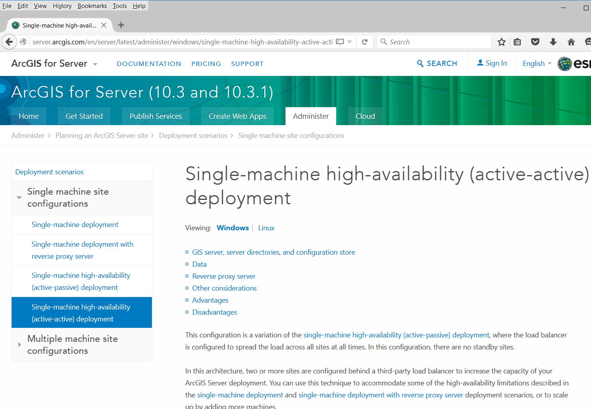591x409 pixels.
Task: Focus the browser Search input field
Action: coord(434,42)
